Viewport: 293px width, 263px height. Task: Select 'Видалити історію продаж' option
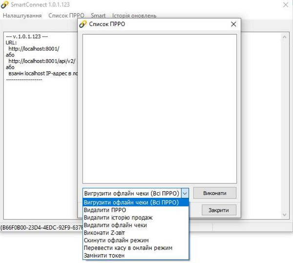click(x=136, y=218)
